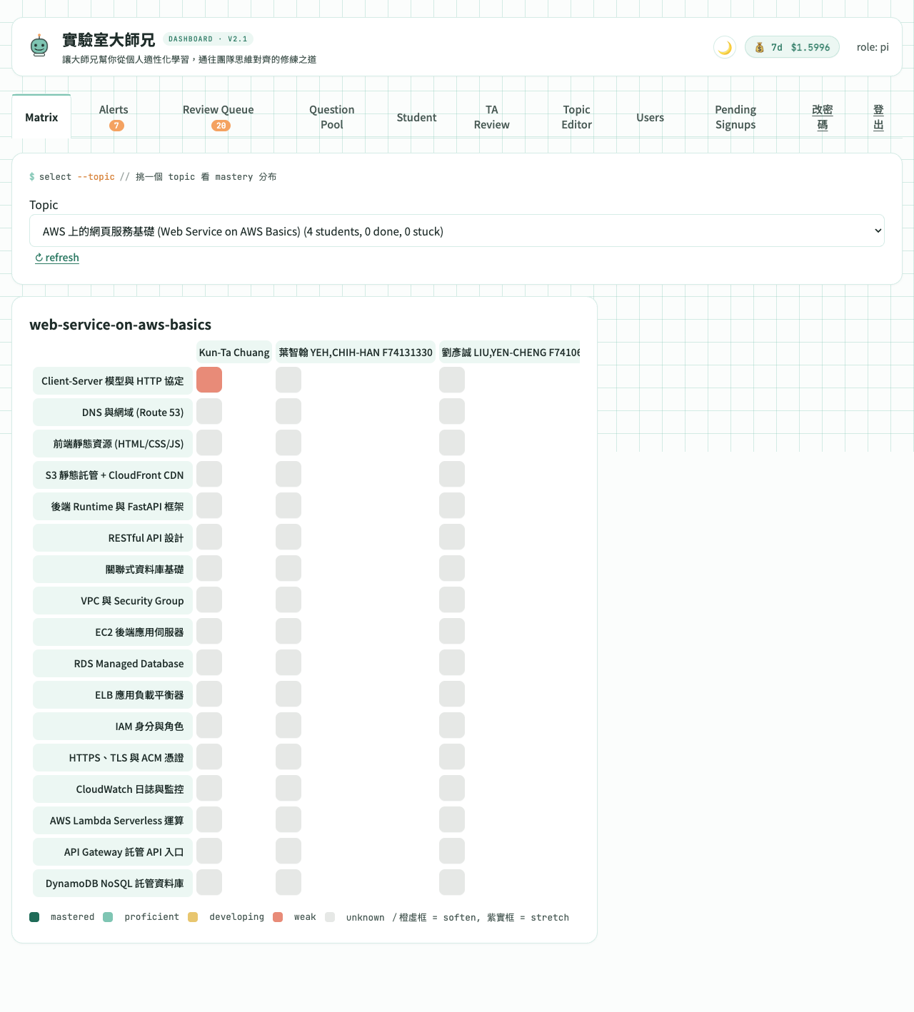Click API Gateway 託管 API 入口 row label
The image size is (914, 1012).
(113, 852)
